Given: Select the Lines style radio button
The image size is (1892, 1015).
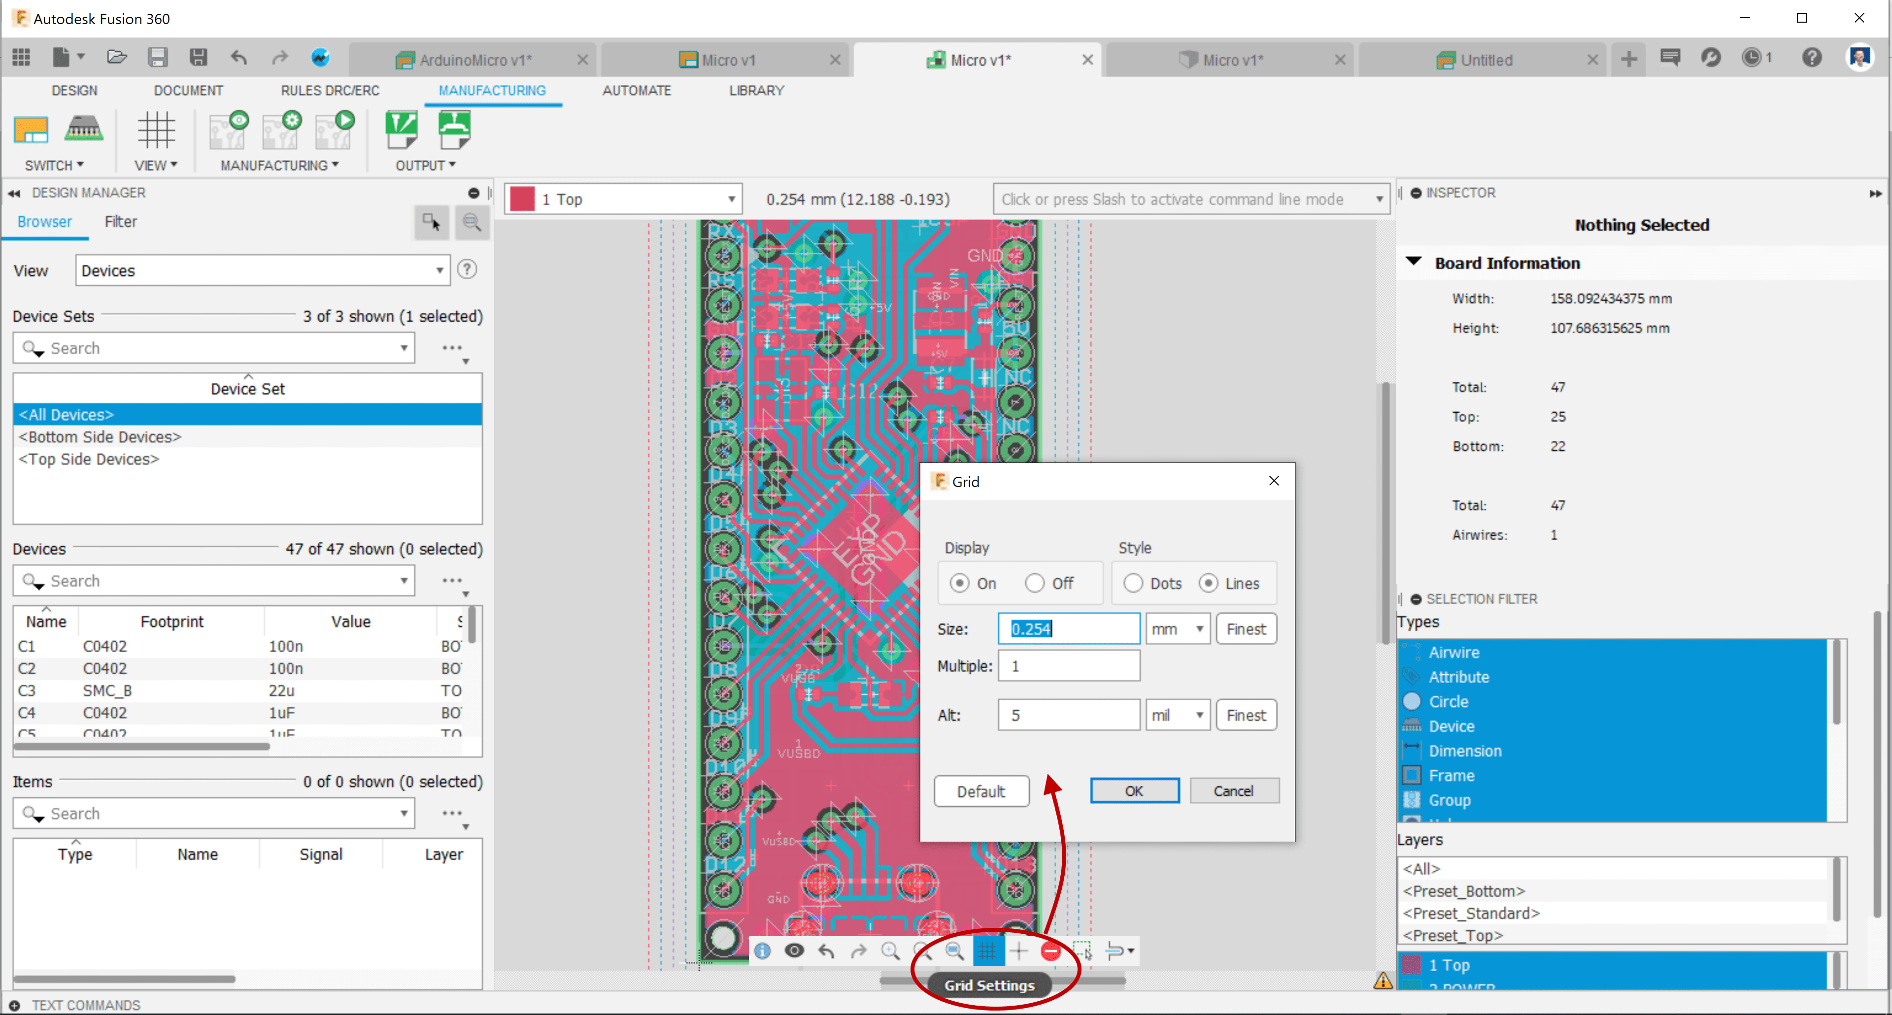Looking at the screenshot, I should (1208, 583).
